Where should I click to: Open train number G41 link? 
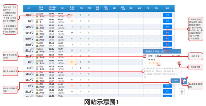(29, 68)
